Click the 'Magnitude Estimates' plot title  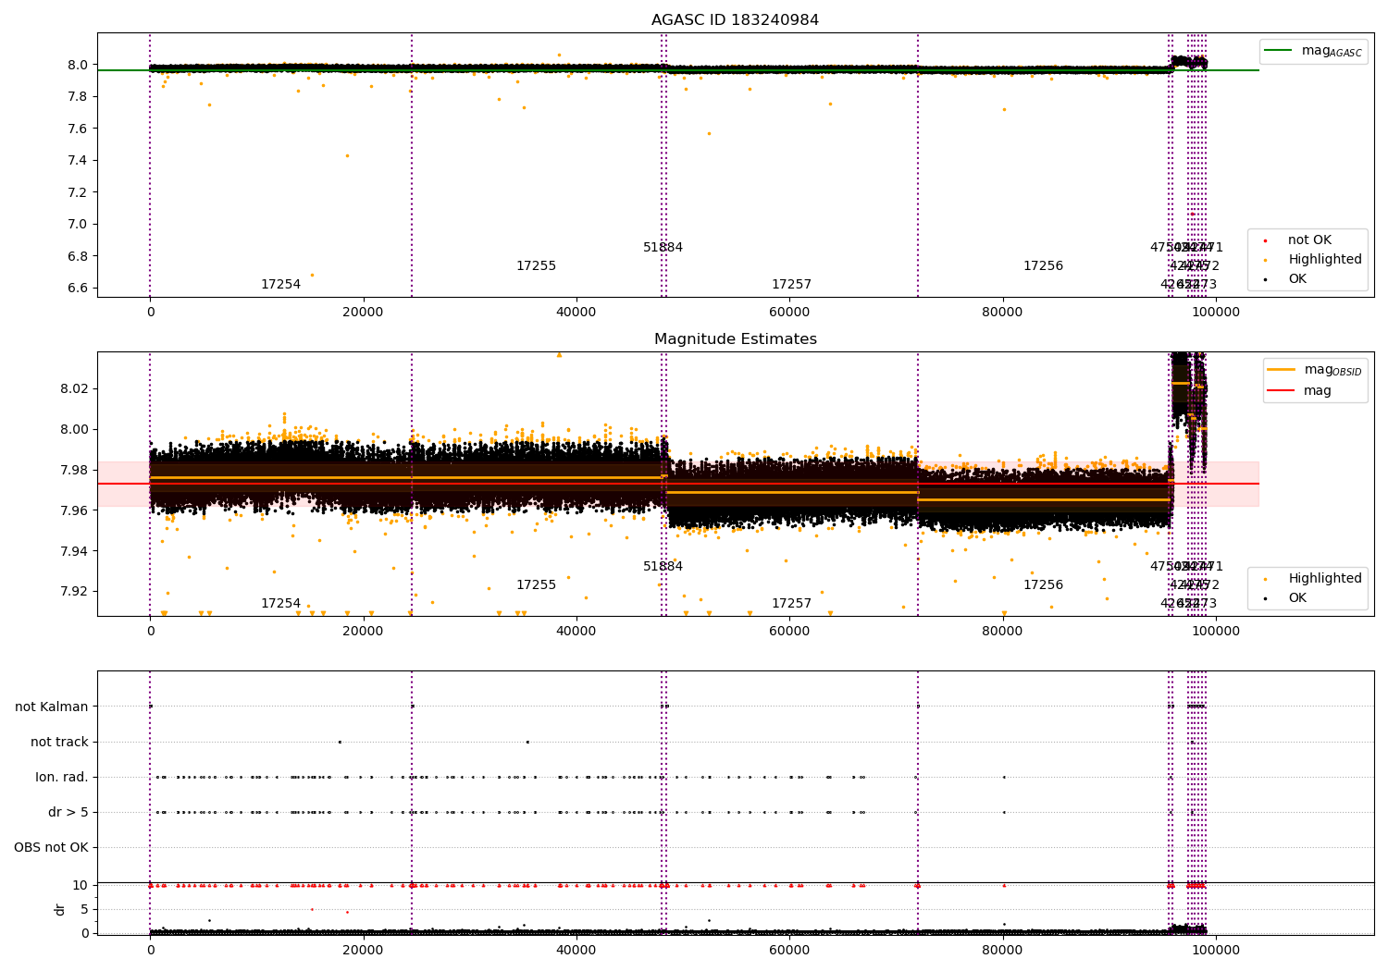[x=735, y=339]
